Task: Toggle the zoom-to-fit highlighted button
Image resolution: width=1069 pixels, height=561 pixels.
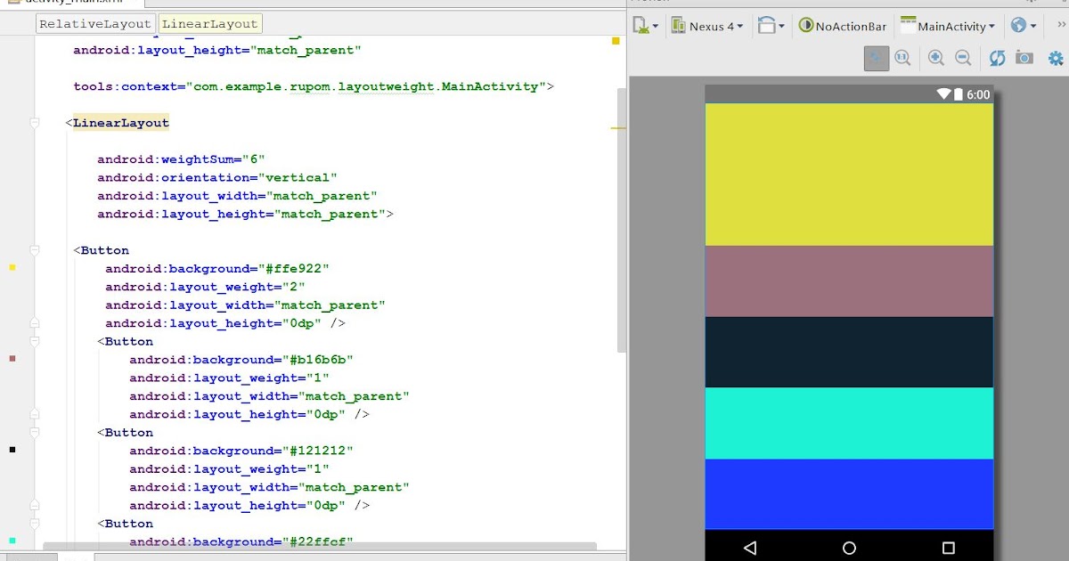Action: [876, 58]
